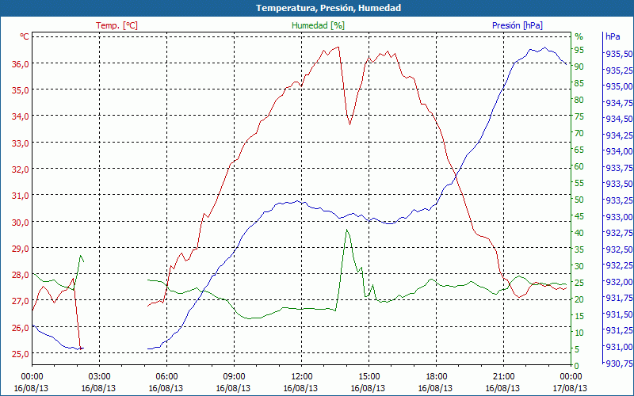The height and width of the screenshot is (396, 634).
Task: Click the chart title 'Temperatura, Presión, Humedad'
Action: pos(328,8)
